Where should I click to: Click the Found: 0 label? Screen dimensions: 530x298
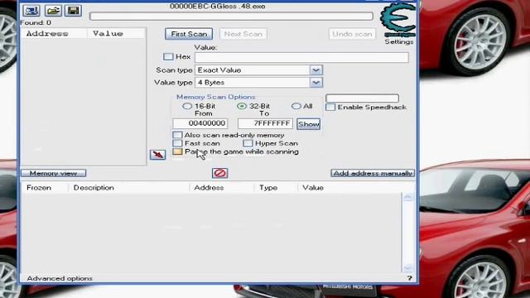[x=36, y=22]
